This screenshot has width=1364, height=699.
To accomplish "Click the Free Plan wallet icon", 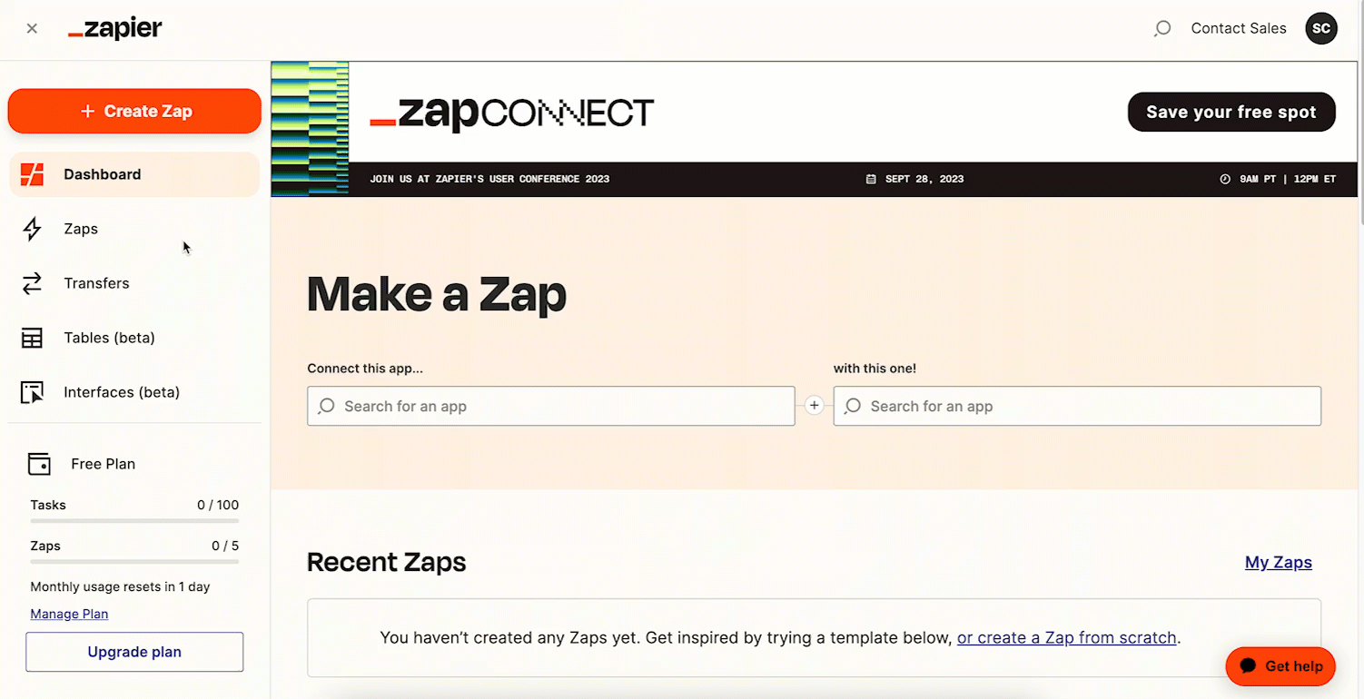I will (x=39, y=464).
